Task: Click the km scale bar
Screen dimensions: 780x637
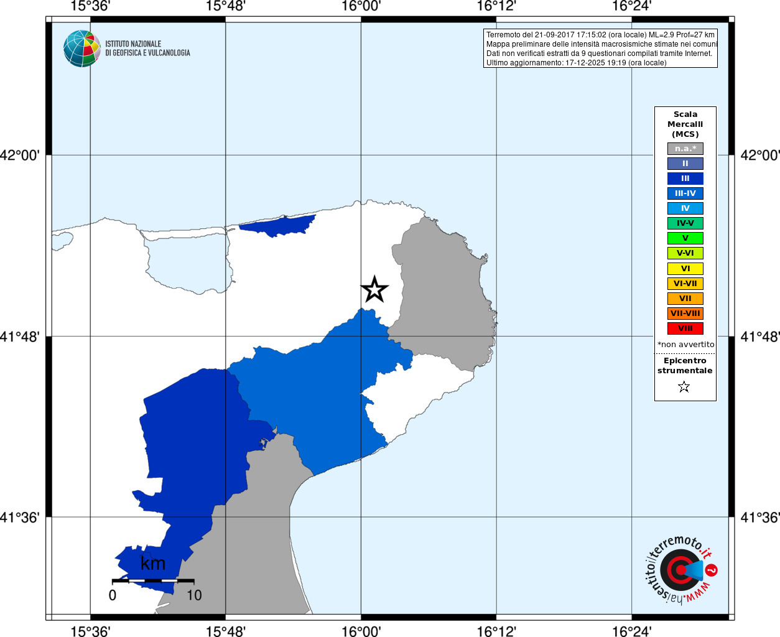Action: [x=153, y=580]
